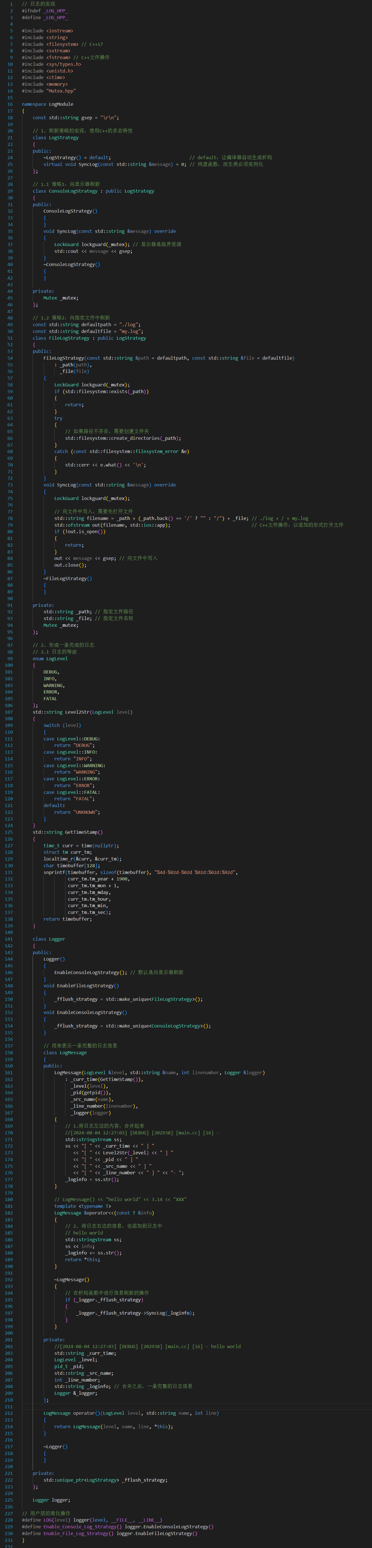
Task: Click 'return "UNKNOWN";' line
Action: coord(77,812)
